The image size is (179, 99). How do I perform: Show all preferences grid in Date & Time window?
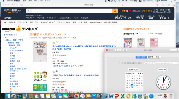125,50
